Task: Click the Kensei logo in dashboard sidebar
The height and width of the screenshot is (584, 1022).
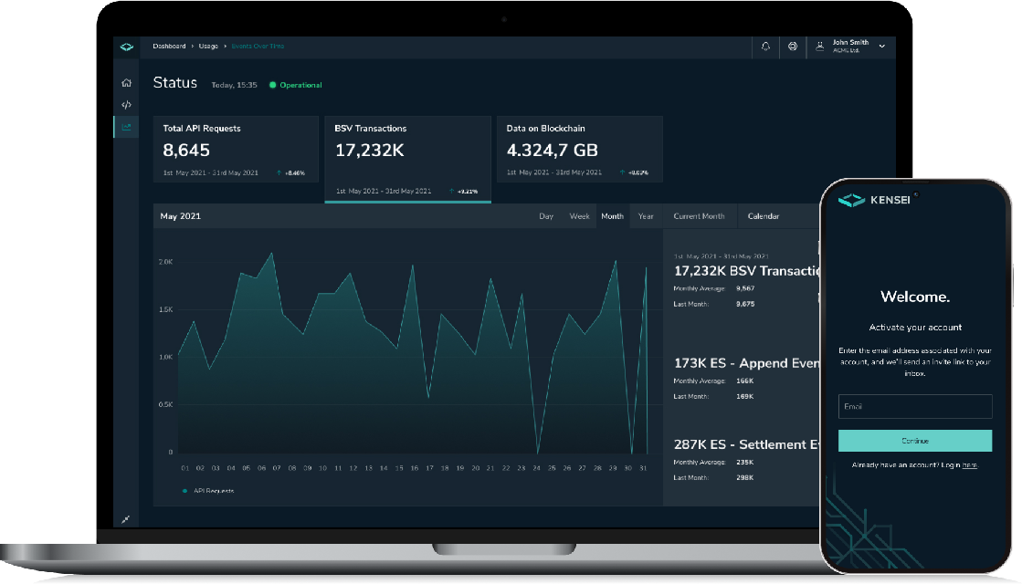Action: tap(126, 47)
